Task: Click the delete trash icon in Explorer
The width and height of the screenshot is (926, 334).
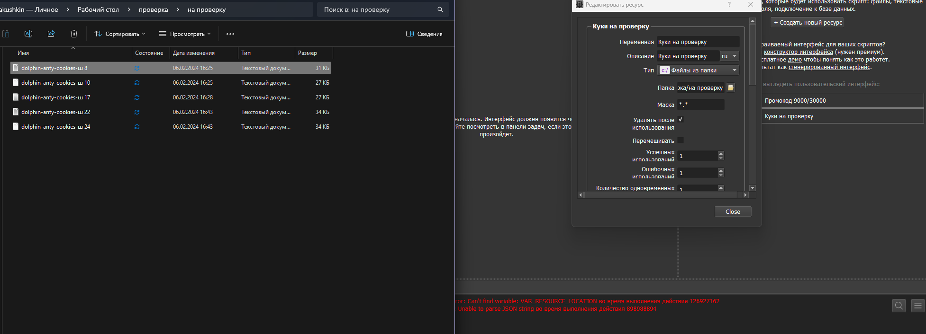Action: coord(74,34)
